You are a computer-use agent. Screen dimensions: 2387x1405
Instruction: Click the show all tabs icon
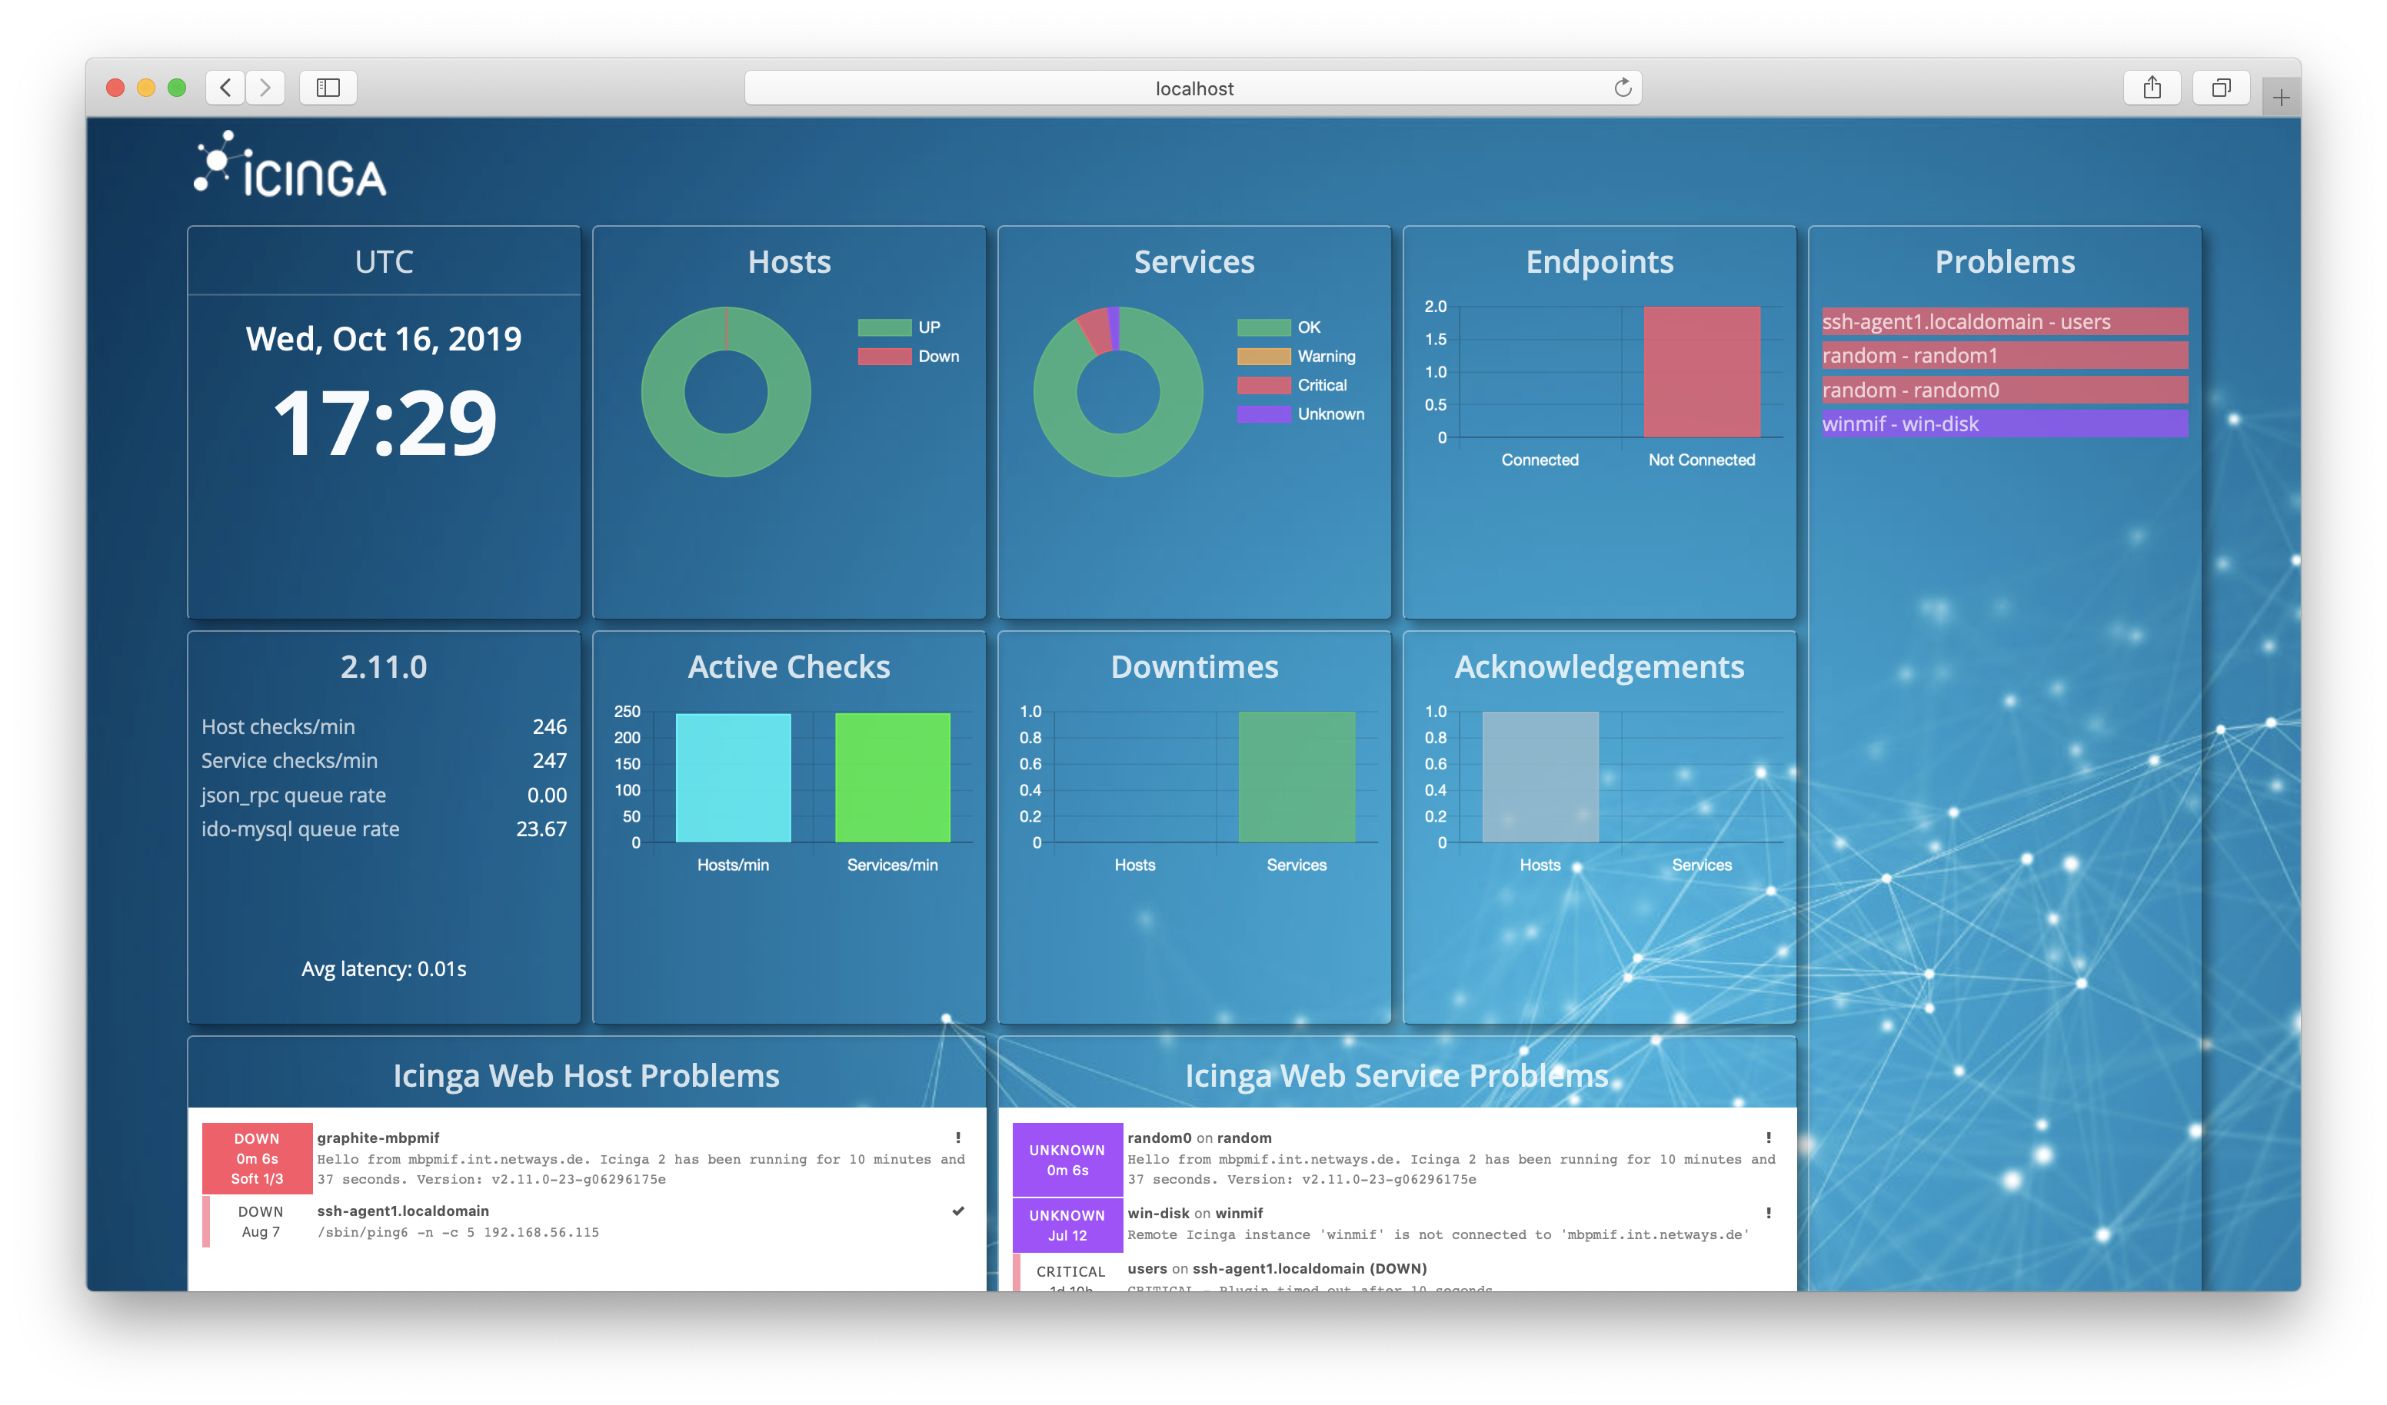(x=2220, y=88)
